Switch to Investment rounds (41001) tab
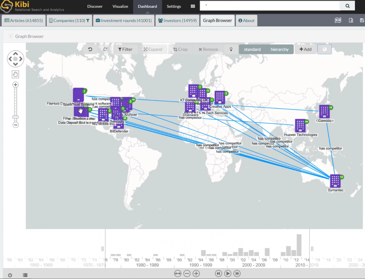The image size is (365, 279). point(124,20)
